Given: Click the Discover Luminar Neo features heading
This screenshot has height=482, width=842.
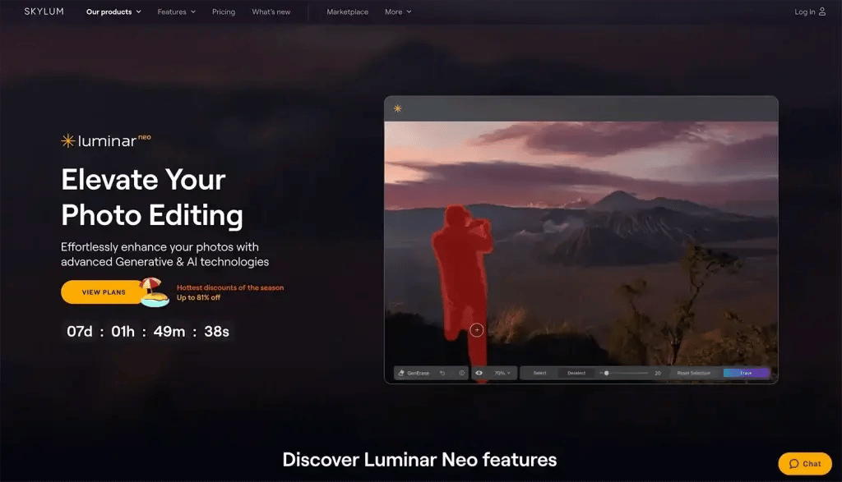Looking at the screenshot, I should (x=419, y=460).
